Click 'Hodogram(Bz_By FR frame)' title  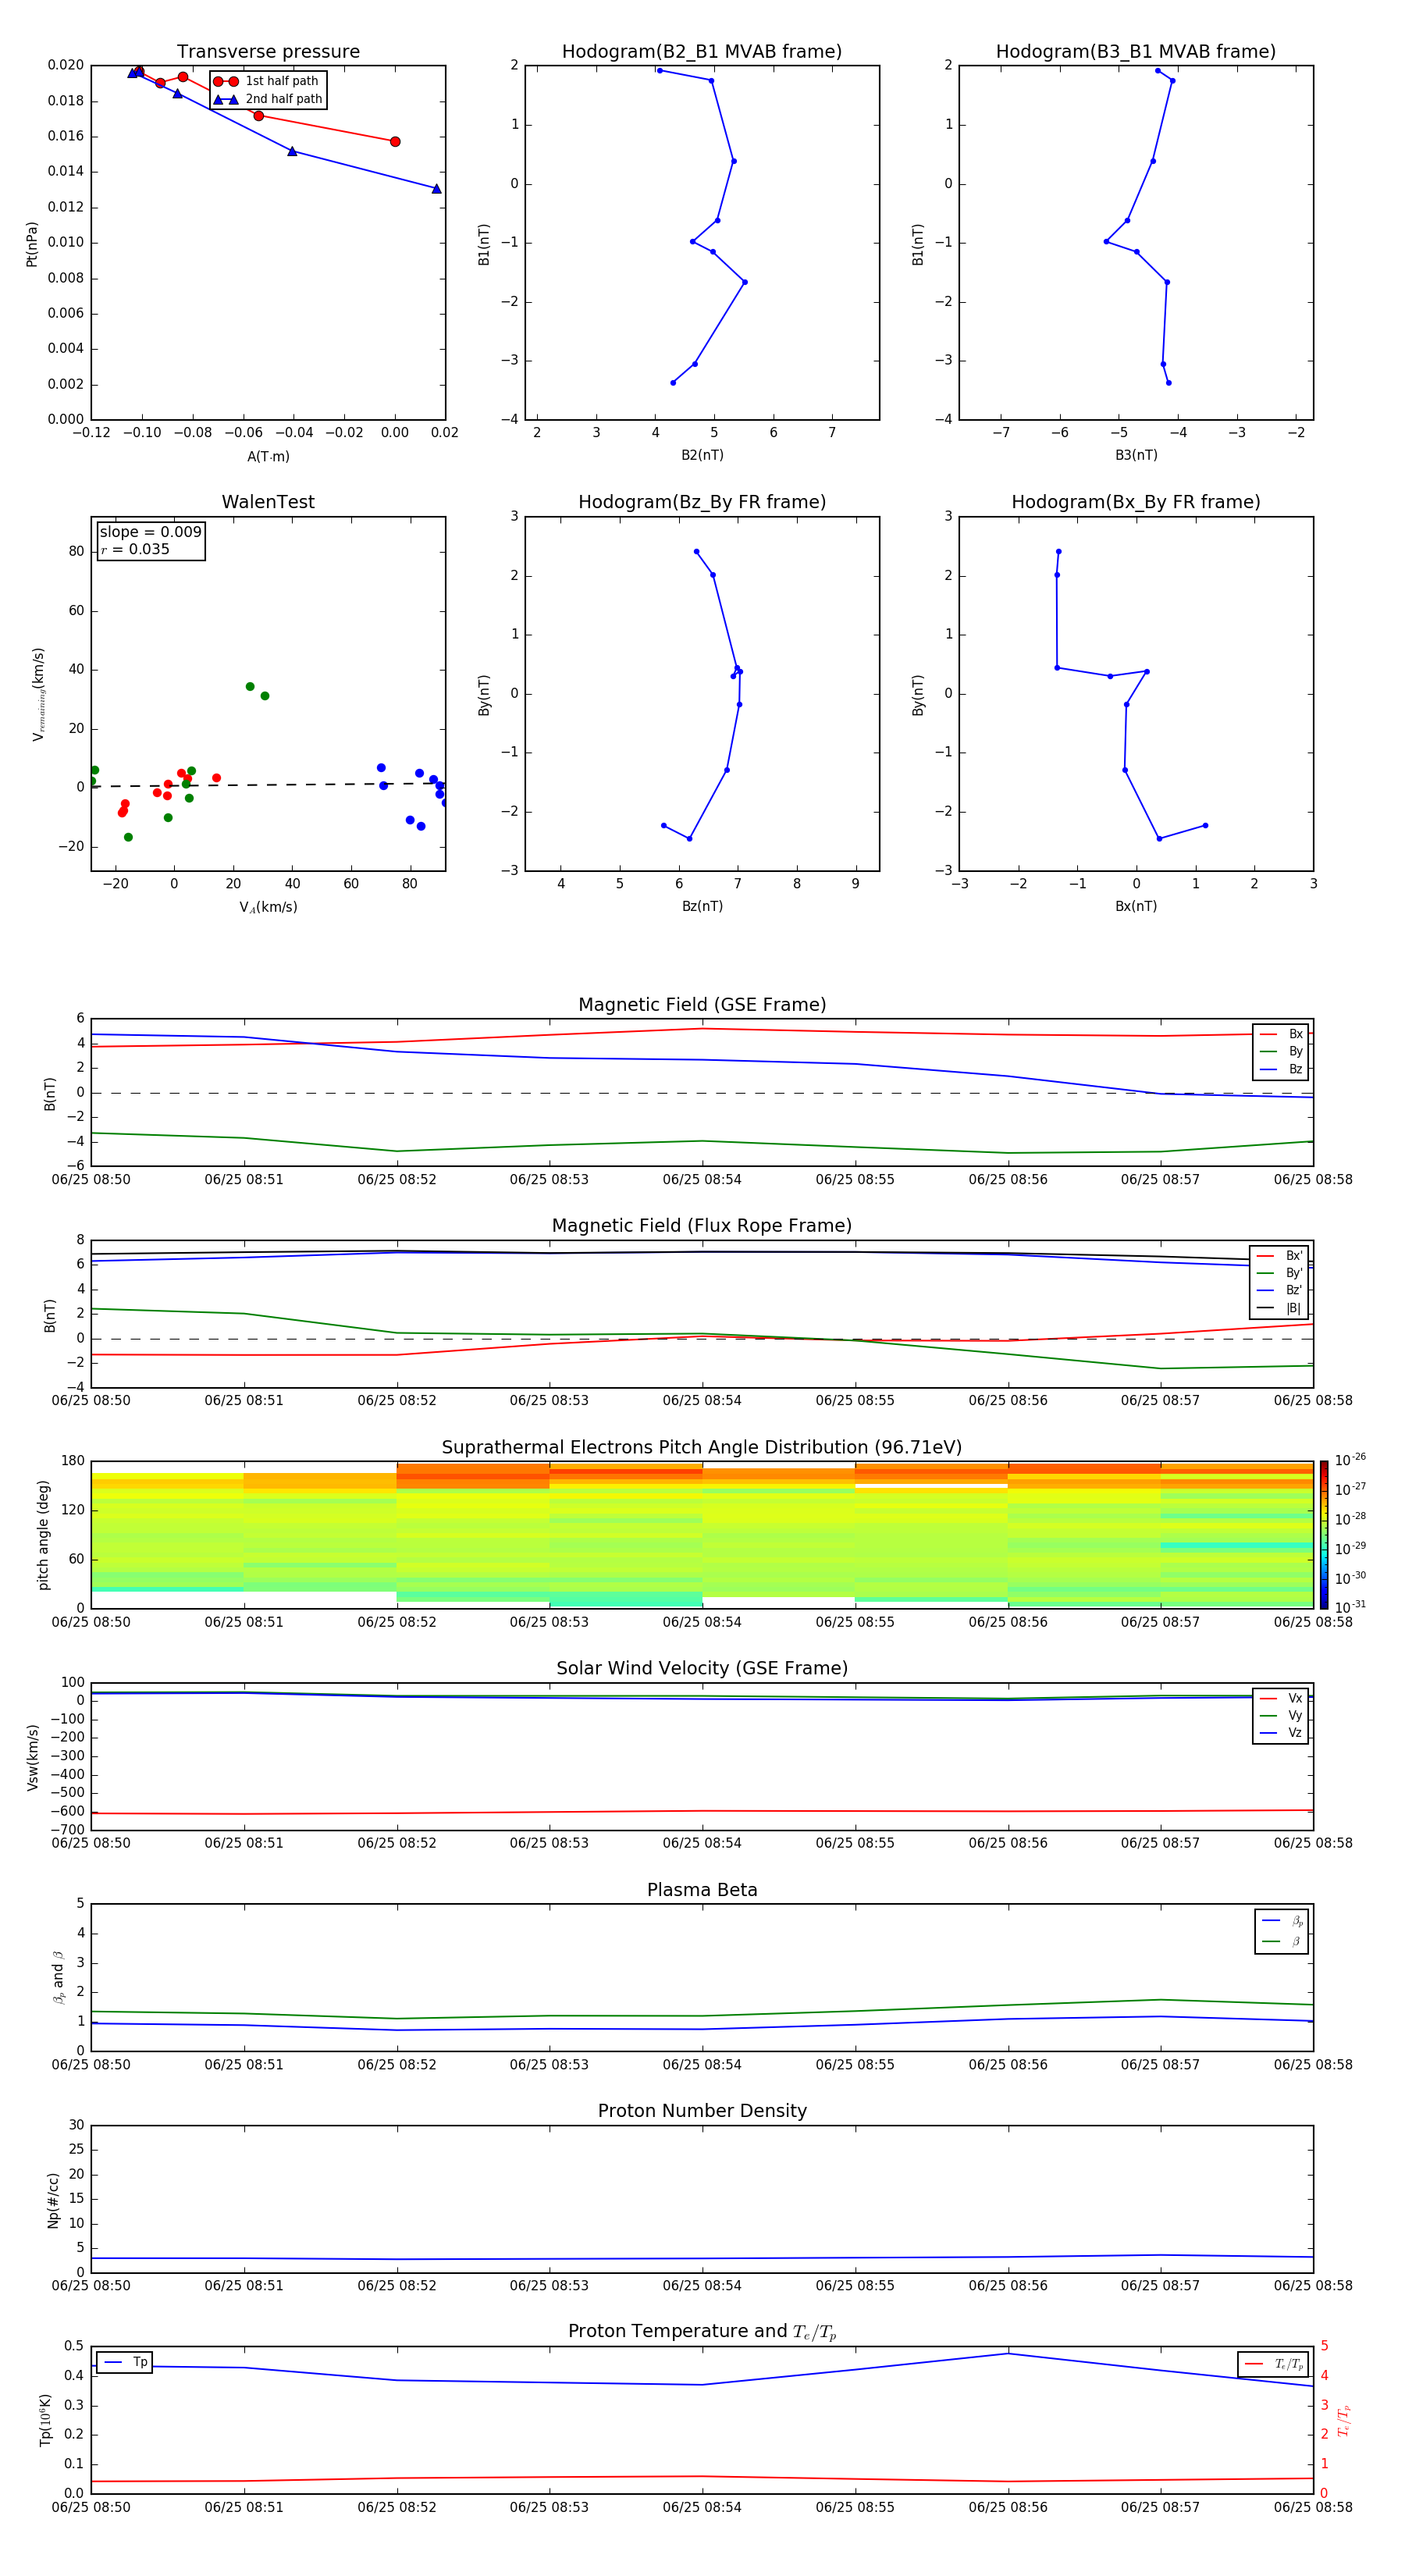click(702, 502)
